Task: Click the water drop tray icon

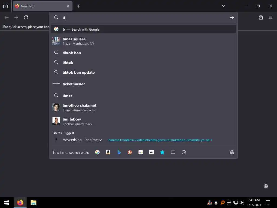Action: click(216, 203)
